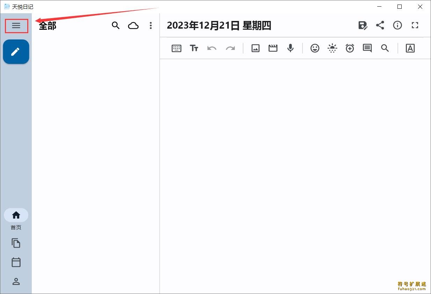Open the alarm reminder icon
This screenshot has height=294, width=431.
[350, 48]
